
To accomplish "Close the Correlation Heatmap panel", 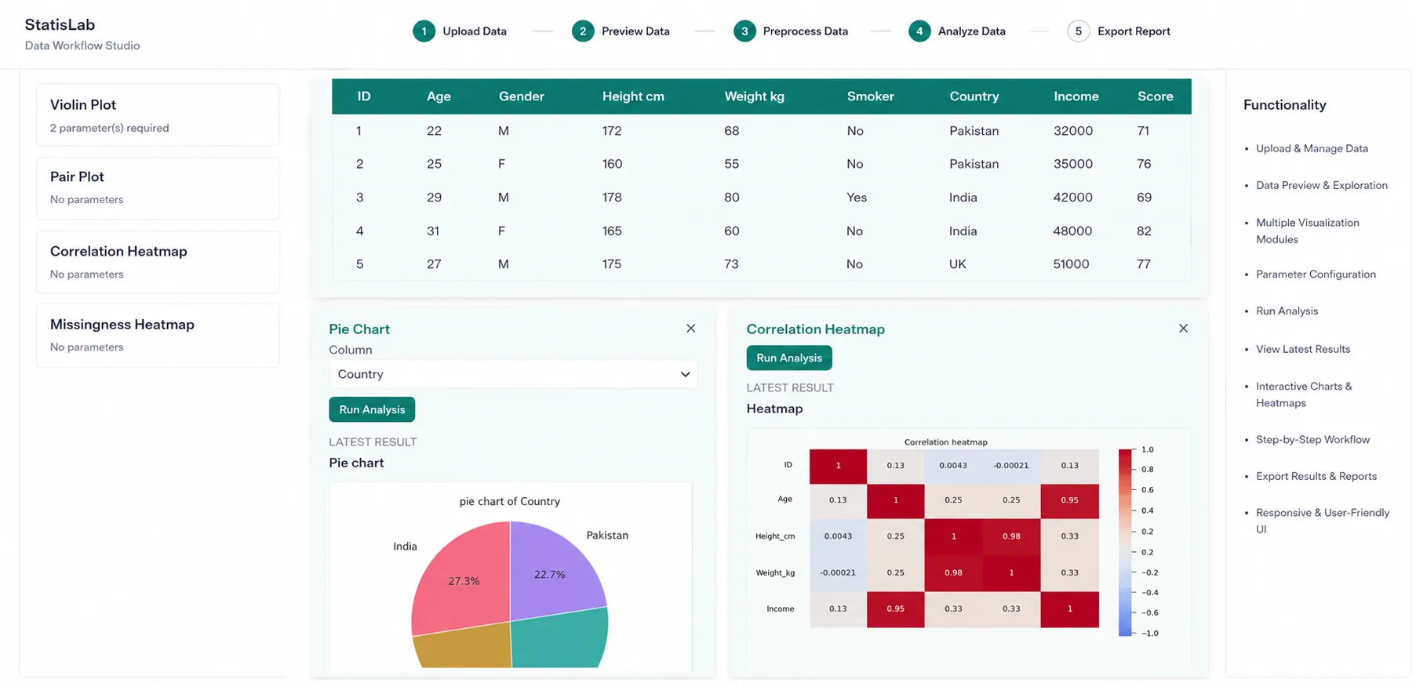I will pos(1183,329).
